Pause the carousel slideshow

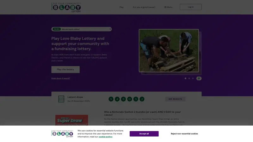[x=199, y=78]
